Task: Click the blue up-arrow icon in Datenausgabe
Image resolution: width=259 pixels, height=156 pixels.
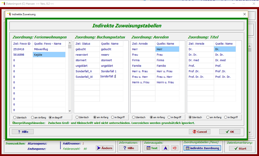Action: point(165,148)
